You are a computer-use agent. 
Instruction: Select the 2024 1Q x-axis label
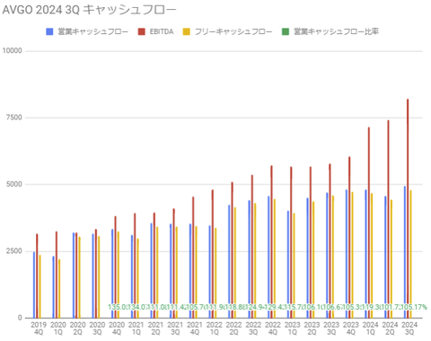point(370,328)
